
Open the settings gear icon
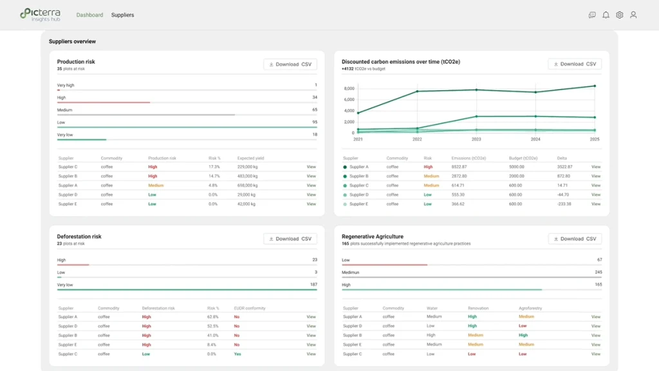click(x=620, y=15)
